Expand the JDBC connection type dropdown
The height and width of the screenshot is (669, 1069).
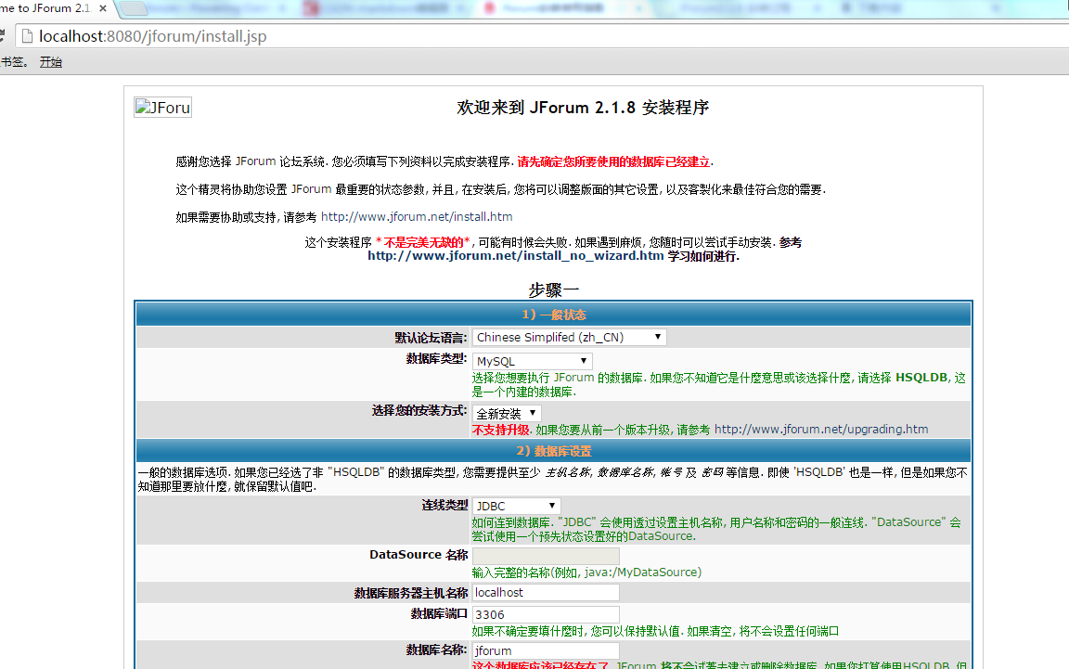pos(516,506)
